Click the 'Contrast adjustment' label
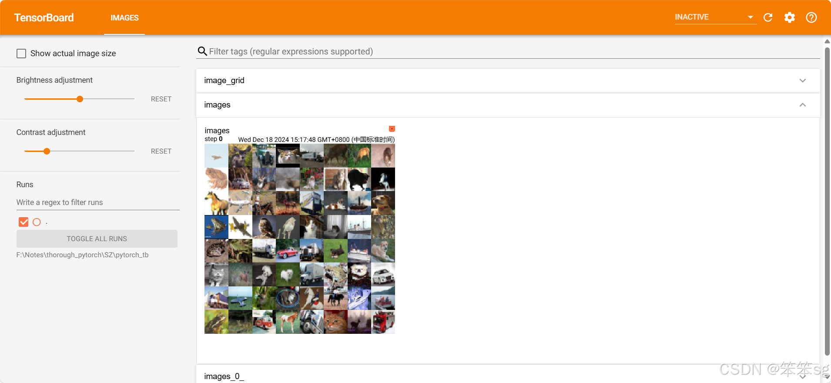The width and height of the screenshot is (831, 383). pyautogui.click(x=51, y=132)
